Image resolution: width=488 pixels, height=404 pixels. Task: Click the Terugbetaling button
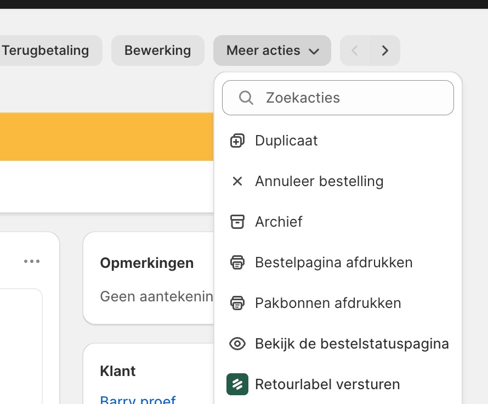coord(46,50)
